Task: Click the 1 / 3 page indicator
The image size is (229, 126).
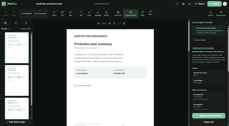Action: [119, 24]
